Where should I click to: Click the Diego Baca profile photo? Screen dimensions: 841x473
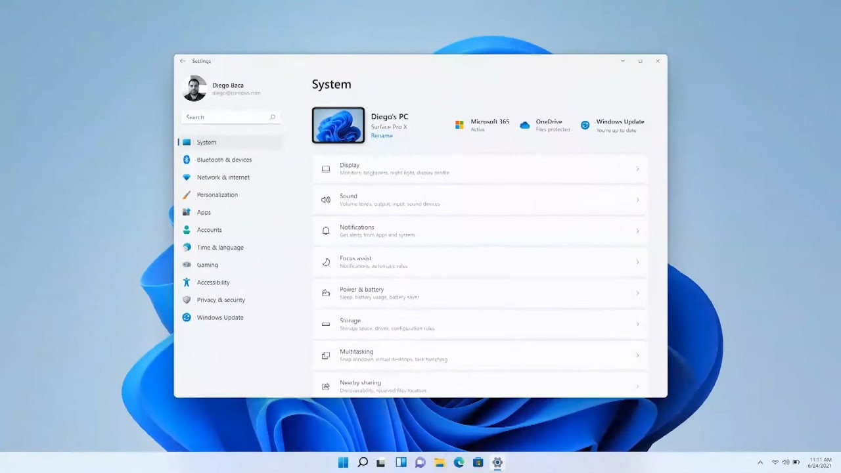click(194, 89)
